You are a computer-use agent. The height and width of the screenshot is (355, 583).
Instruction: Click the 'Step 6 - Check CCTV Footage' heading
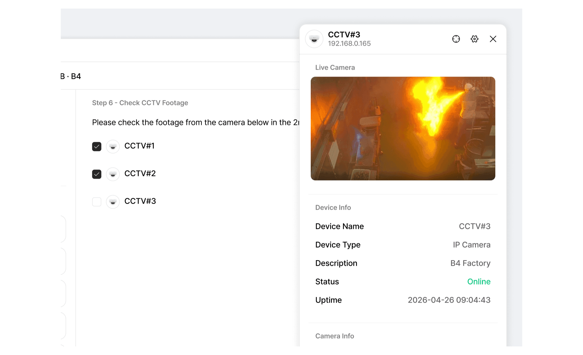click(x=140, y=103)
